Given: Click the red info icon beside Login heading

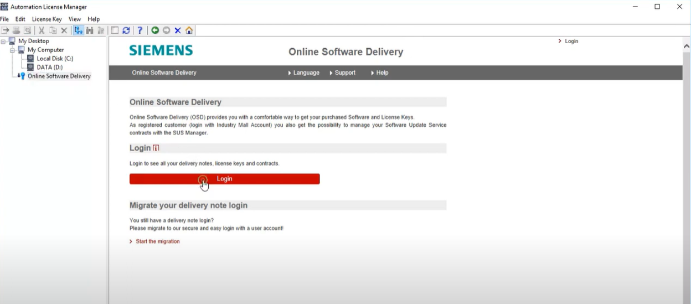Looking at the screenshot, I should pos(156,148).
